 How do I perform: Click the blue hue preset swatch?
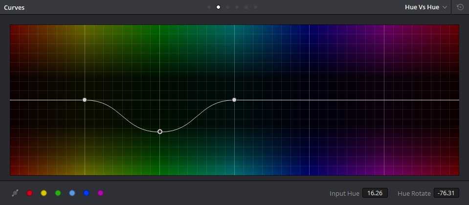[x=87, y=193]
